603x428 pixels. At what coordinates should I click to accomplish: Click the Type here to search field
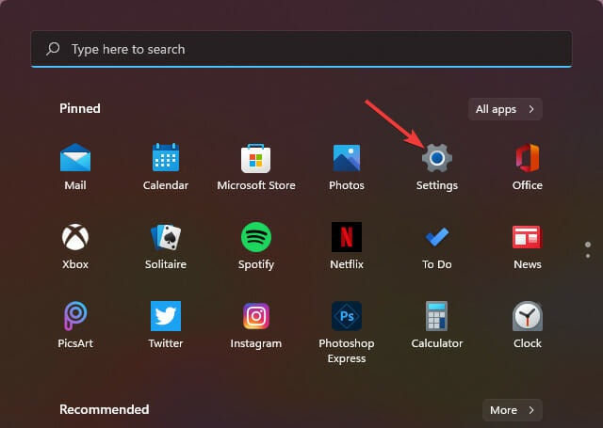[301, 49]
